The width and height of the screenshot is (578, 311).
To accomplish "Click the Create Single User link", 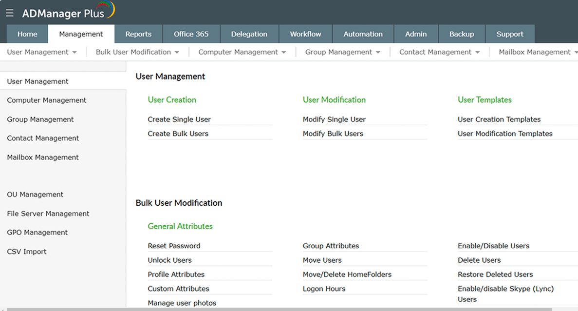I will 179,119.
